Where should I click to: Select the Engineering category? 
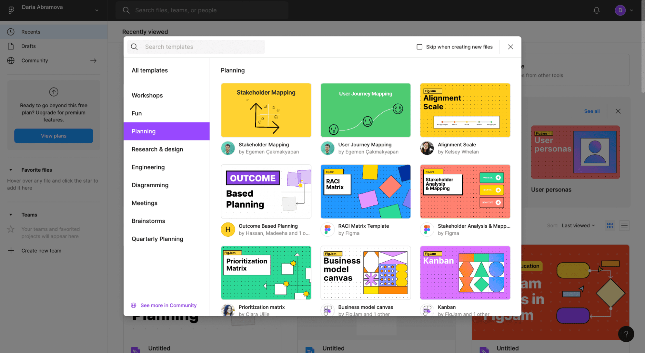click(x=166, y=167)
